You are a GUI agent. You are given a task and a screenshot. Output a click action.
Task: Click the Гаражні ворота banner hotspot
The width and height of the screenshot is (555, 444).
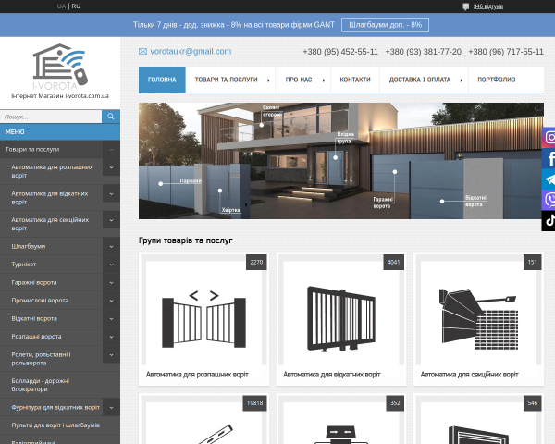pos(395,172)
